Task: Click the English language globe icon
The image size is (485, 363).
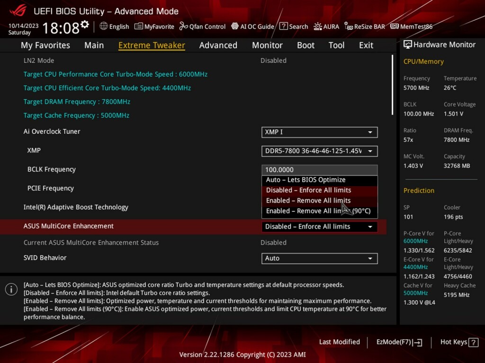Action: coord(104,26)
